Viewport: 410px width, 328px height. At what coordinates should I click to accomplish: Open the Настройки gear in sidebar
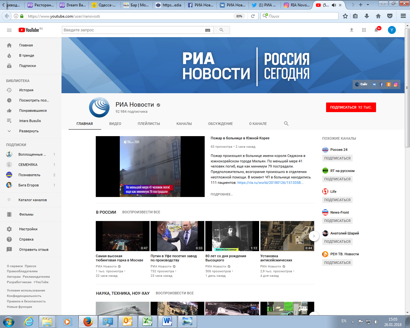9,229
